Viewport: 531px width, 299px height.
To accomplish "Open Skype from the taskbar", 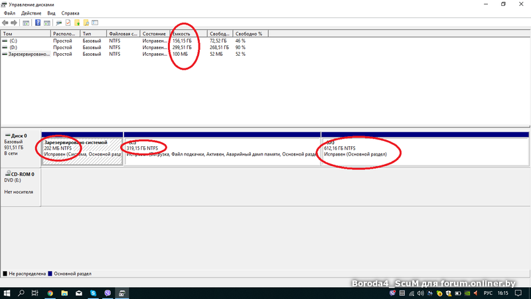I will 93,293.
